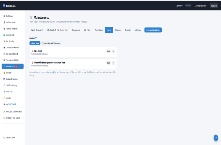Click the Fire Drill form title
The image size is (221, 145).
[x=38, y=51]
